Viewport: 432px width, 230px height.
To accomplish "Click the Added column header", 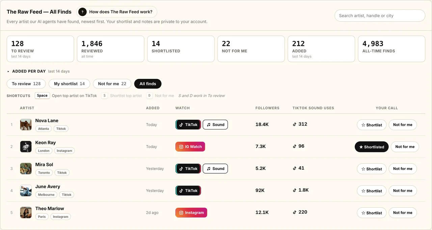I will [x=153, y=108].
